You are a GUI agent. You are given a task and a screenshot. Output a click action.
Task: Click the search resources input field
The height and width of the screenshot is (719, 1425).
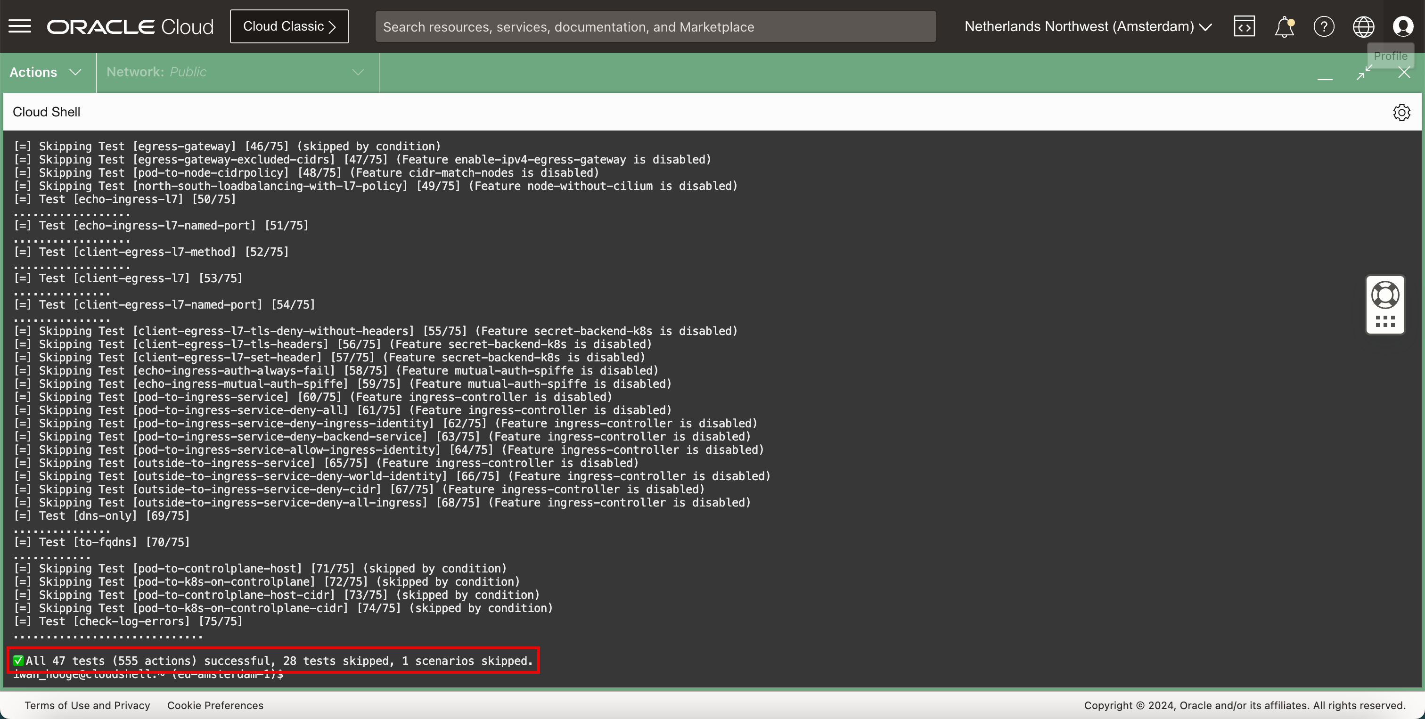655,26
